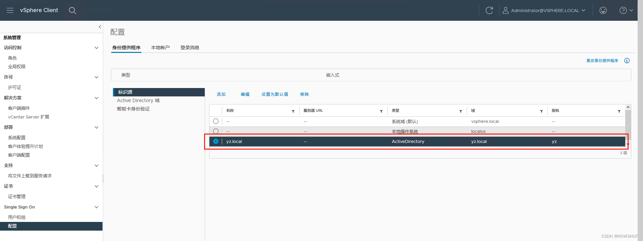Open 系统配置 in the navigation
The image size is (643, 241).
tap(17, 138)
